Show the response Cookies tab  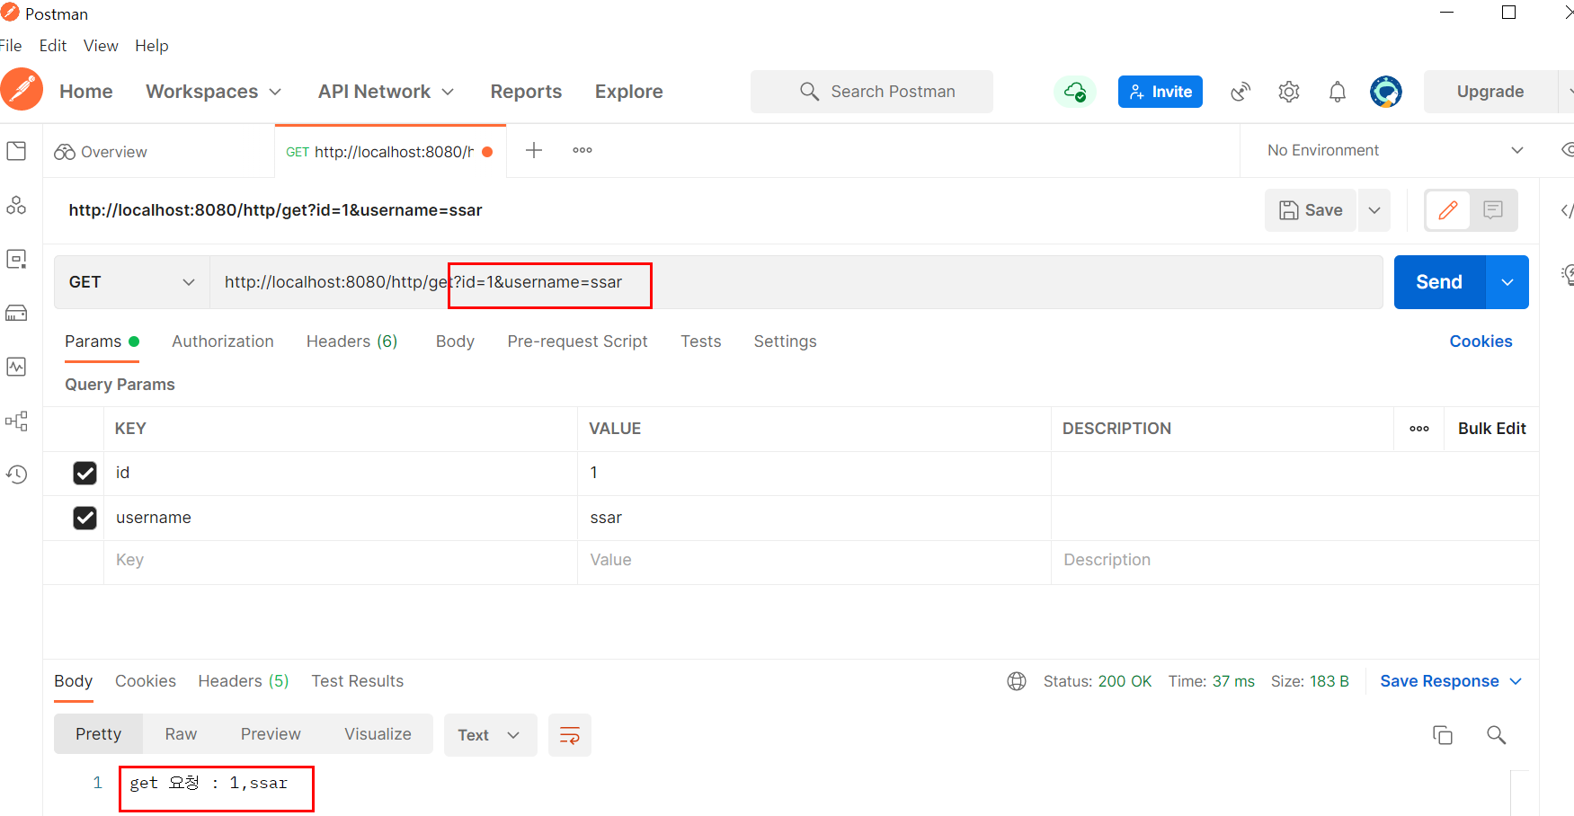click(x=146, y=681)
